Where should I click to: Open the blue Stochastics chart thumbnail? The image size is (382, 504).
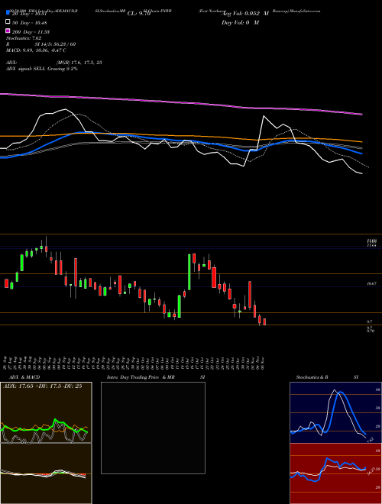pos(335,412)
